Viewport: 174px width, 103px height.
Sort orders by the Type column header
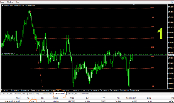(28, 98)
